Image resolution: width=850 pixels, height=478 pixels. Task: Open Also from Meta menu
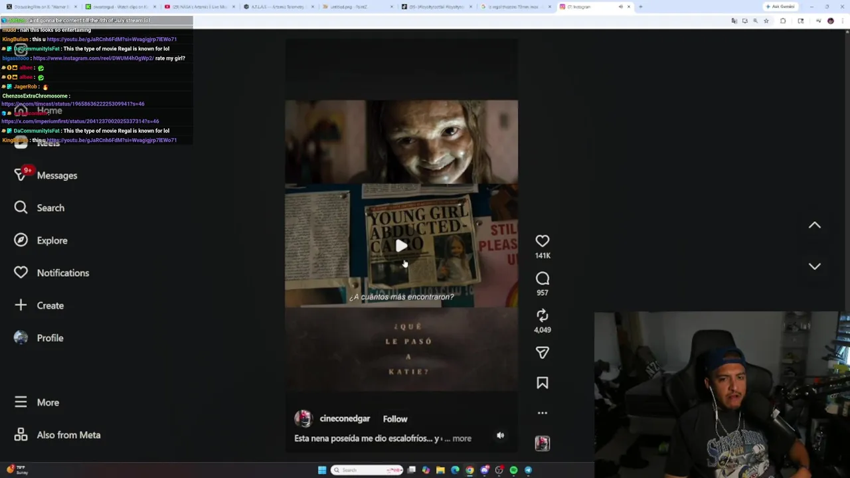coord(69,435)
